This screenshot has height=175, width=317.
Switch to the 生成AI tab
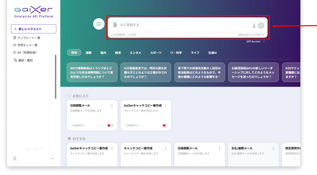[212, 53]
